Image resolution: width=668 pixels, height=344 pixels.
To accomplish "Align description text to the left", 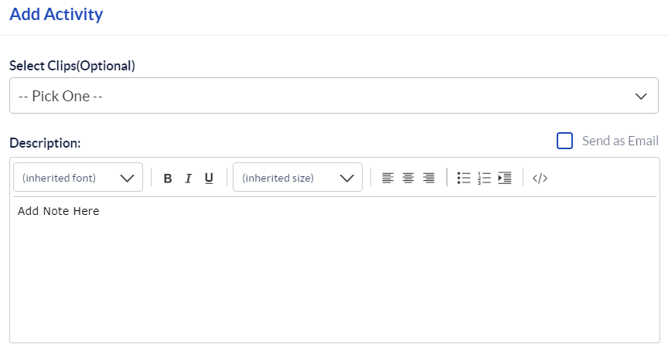I will [387, 178].
